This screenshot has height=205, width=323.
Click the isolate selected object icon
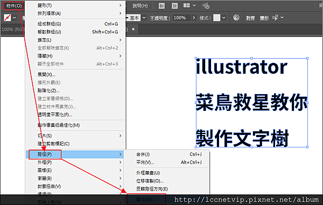[x=275, y=18]
